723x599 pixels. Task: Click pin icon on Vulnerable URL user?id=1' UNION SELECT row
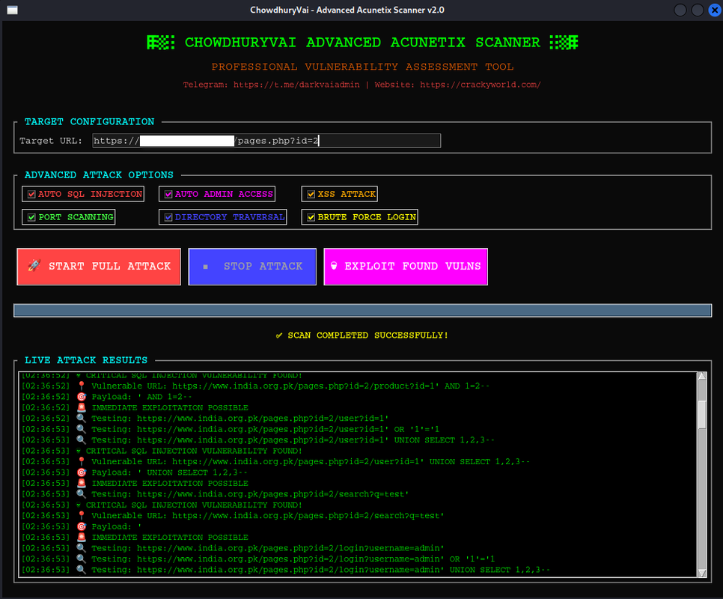coord(82,461)
